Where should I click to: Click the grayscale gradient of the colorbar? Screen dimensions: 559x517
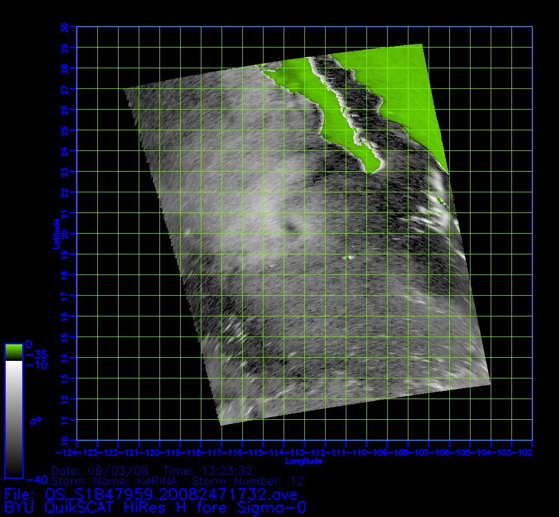pyautogui.click(x=13, y=419)
